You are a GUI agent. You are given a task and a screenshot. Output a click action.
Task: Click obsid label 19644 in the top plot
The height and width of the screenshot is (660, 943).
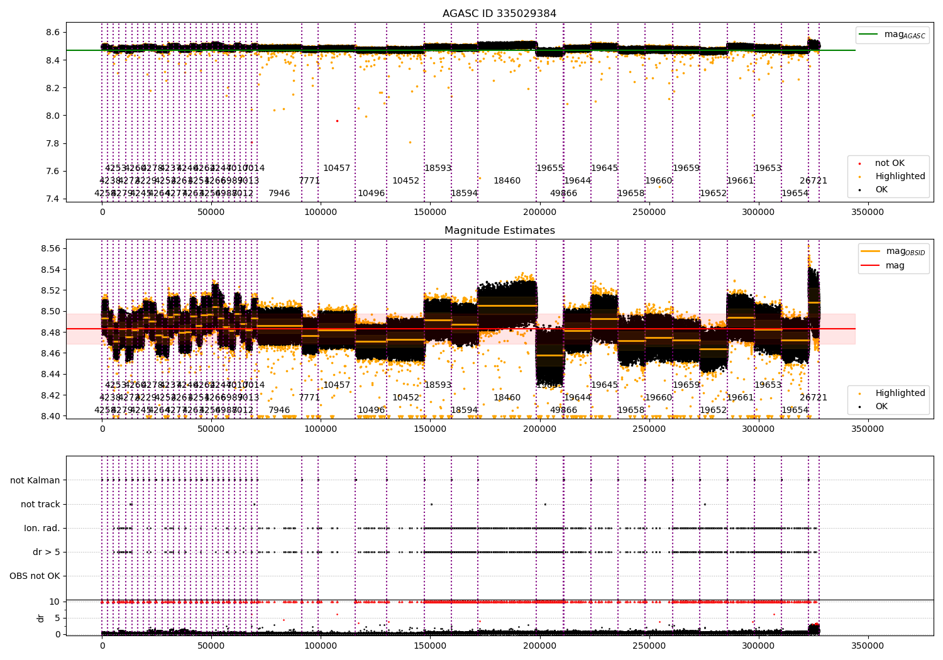(577, 180)
